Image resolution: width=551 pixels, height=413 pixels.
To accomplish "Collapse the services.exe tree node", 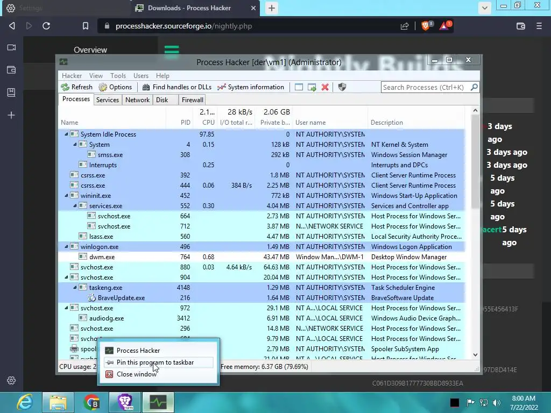I will [75, 205].
